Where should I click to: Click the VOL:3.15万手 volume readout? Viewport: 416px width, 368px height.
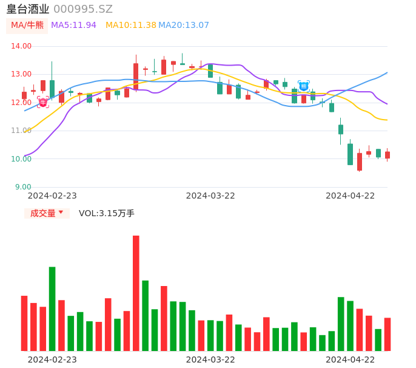coord(107,213)
